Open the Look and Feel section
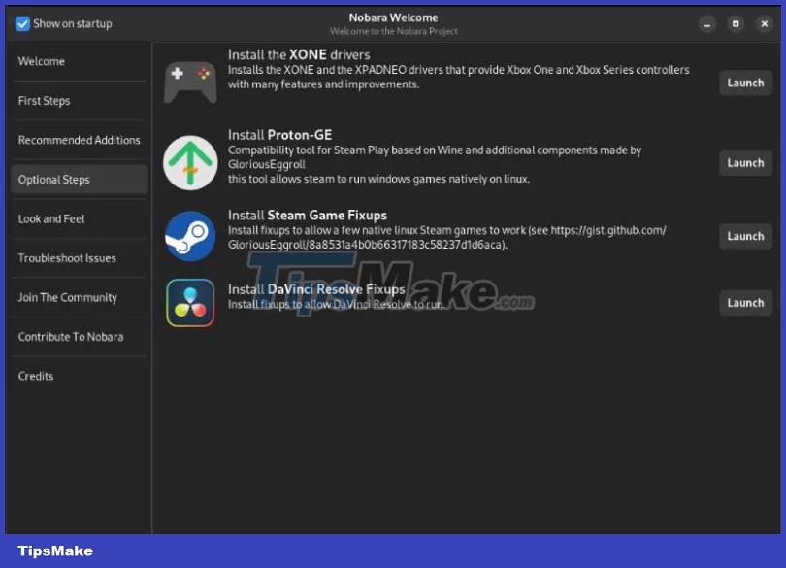Screen dimensions: 786x568 click(x=51, y=218)
